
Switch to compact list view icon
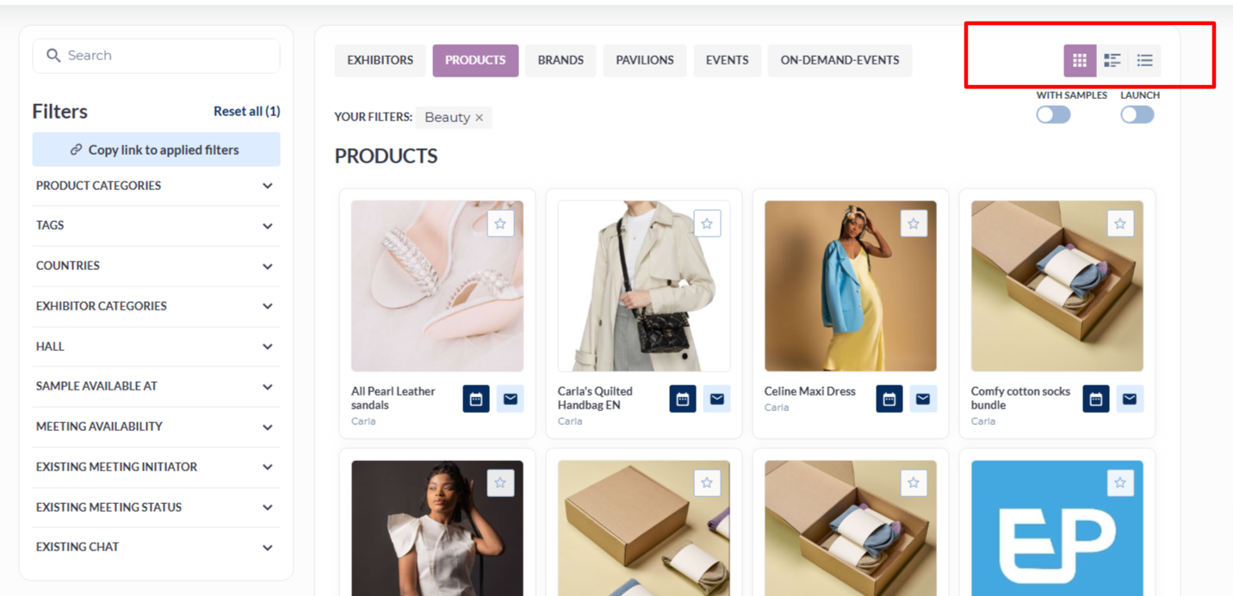[1144, 60]
